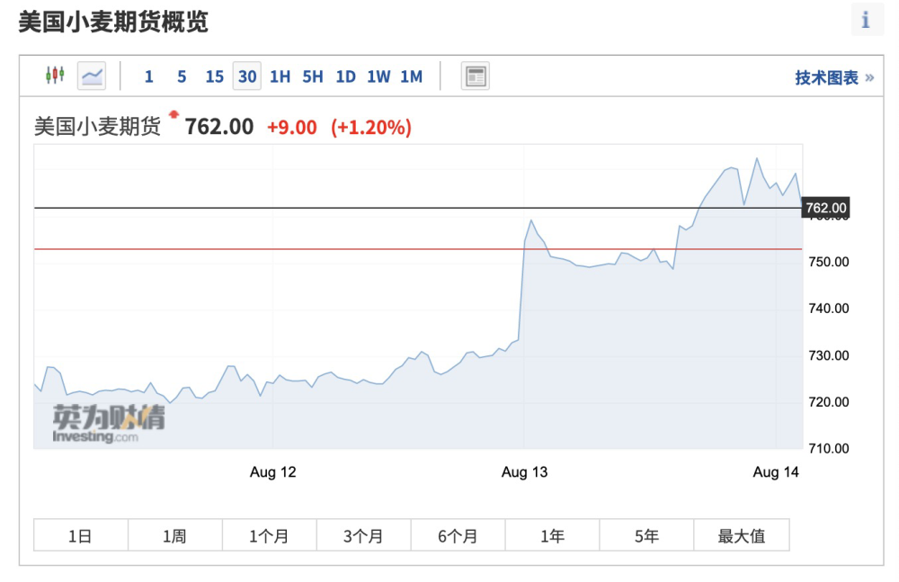
Task: Choose the 1H interval
Action: (280, 76)
